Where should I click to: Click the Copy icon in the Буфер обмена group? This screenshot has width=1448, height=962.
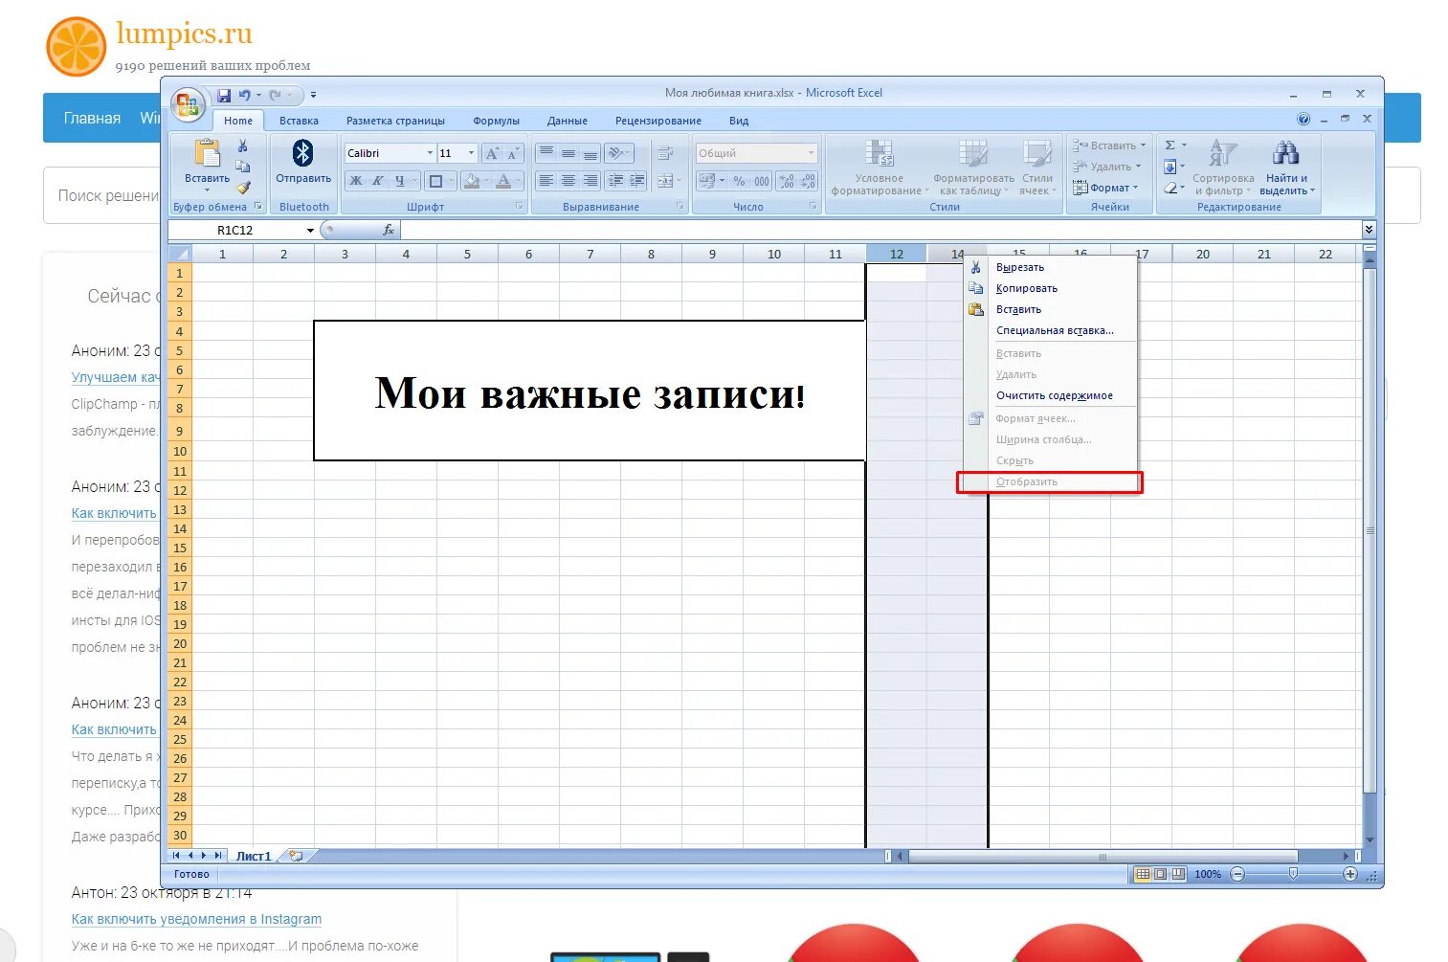pos(243,167)
